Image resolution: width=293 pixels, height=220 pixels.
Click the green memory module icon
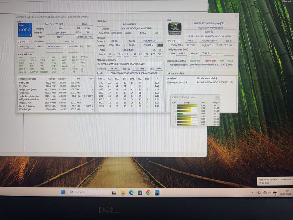click(160, 45)
